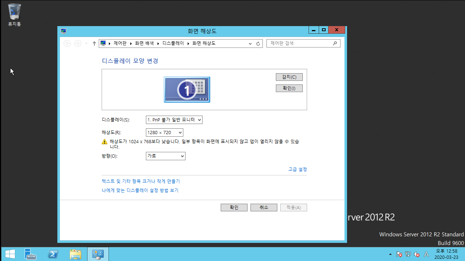
Task: Open File Explorer from the taskbar
Action: click(x=76, y=254)
